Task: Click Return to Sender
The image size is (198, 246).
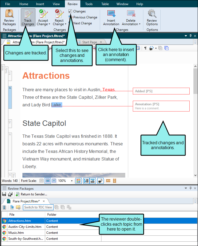Action: (x=31, y=194)
